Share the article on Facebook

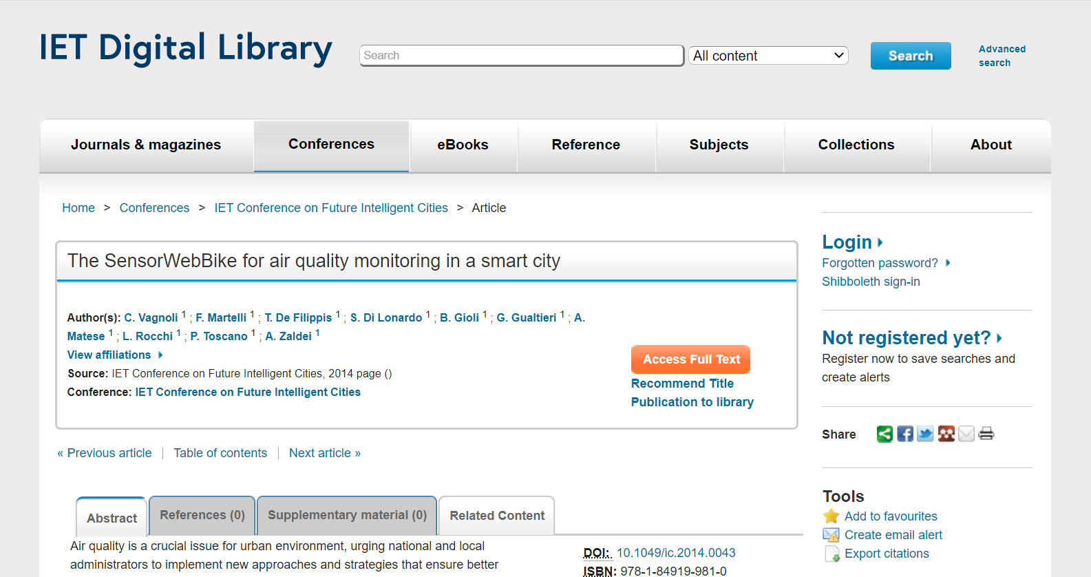905,434
